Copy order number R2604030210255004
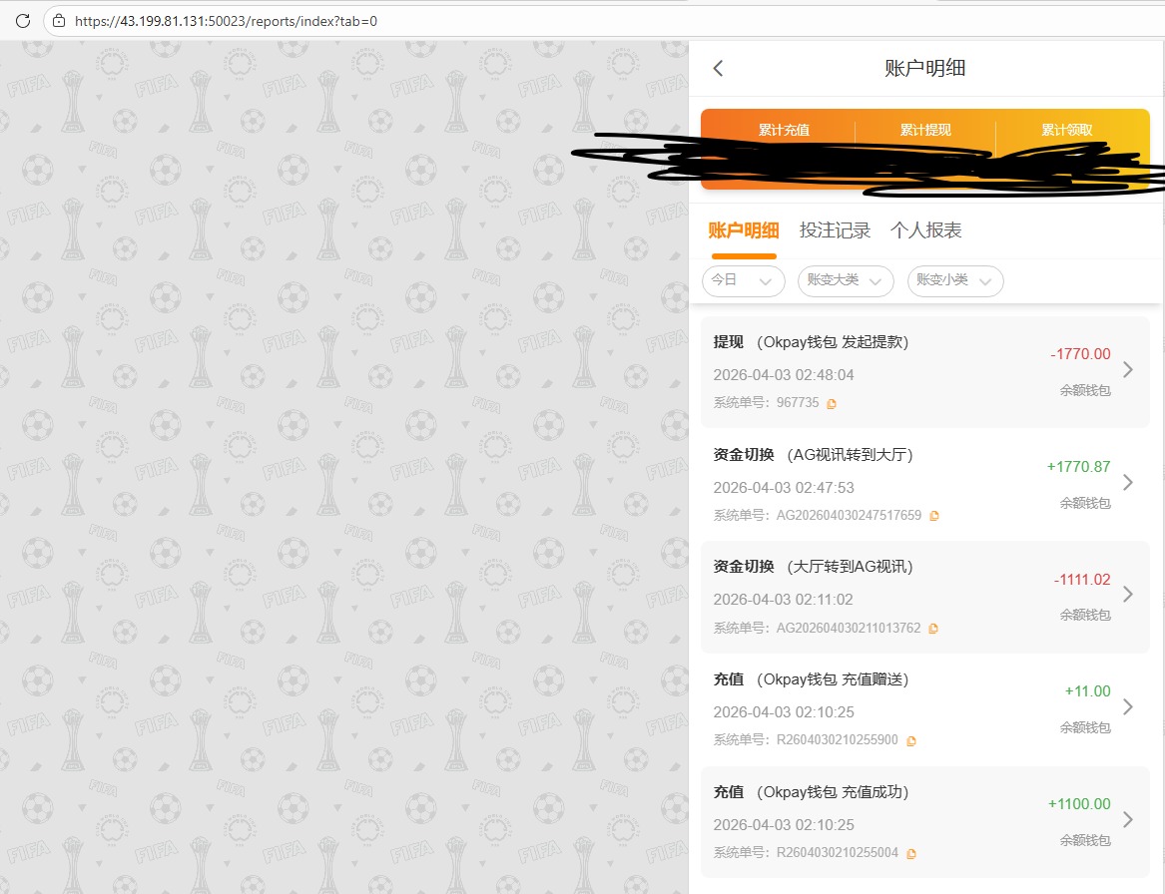 911,854
